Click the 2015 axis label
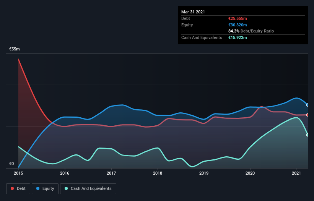This screenshot has width=314, height=201. (18, 173)
